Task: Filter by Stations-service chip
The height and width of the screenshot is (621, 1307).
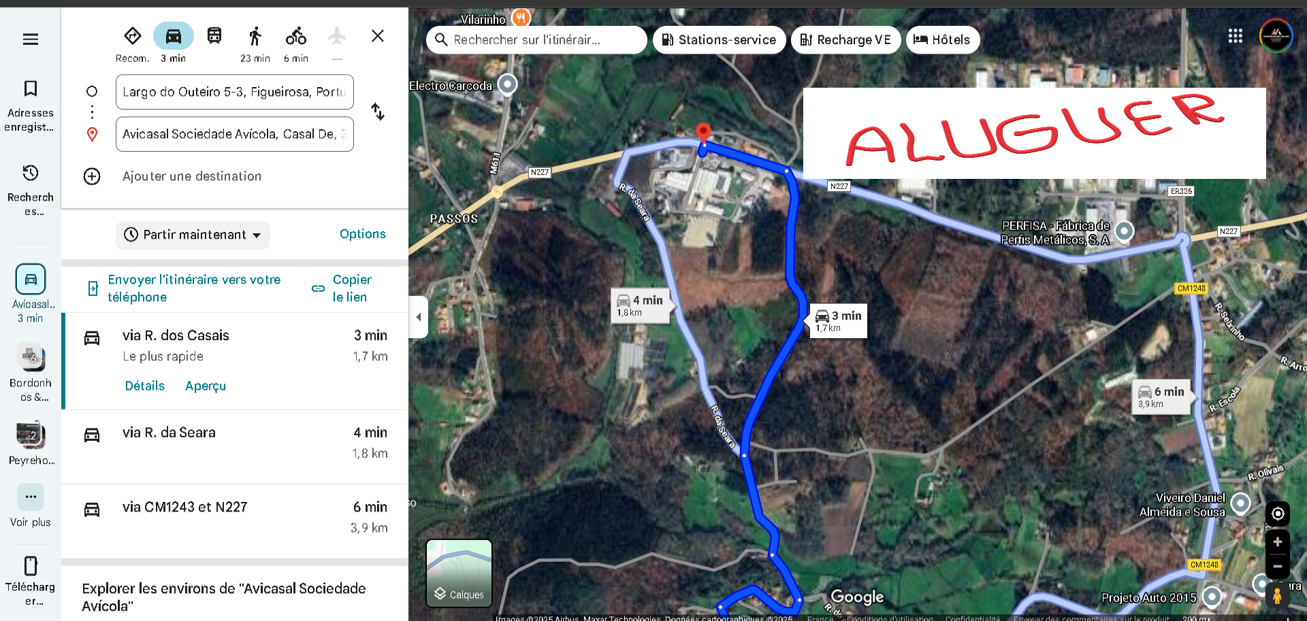Action: tap(720, 40)
